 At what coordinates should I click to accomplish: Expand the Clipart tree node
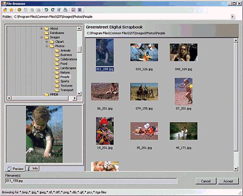[47, 41]
